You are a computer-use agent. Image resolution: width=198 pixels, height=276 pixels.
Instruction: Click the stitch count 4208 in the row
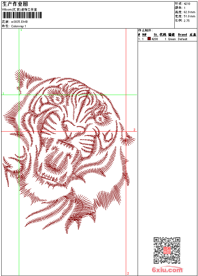click(x=155, y=39)
